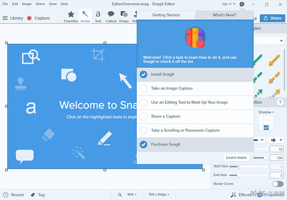Click the magnifier zoom icon in status bar
Viewport: 287px width, 200px height.
click(x=120, y=195)
